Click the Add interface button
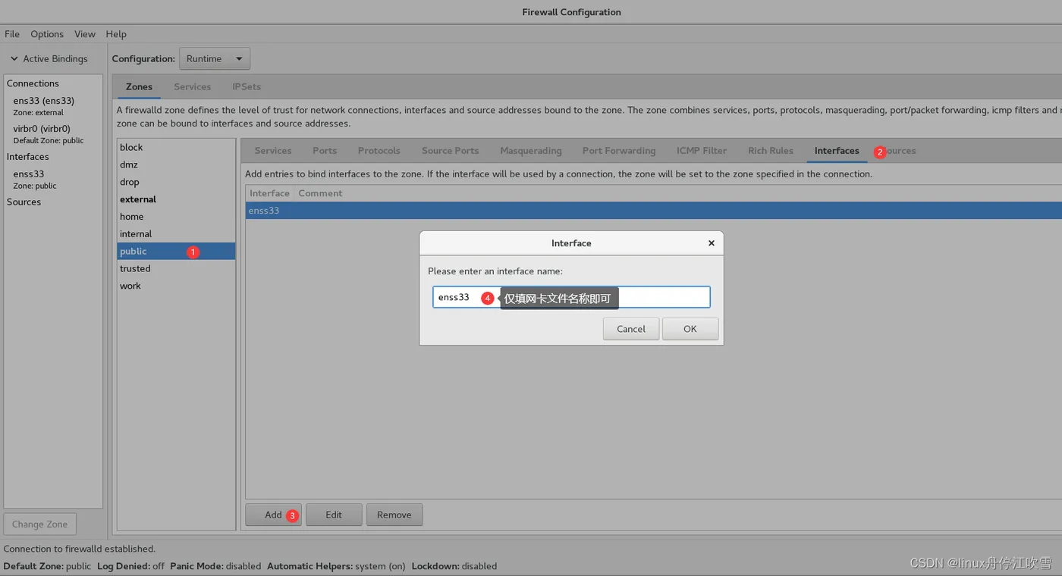The image size is (1062, 576). point(273,515)
